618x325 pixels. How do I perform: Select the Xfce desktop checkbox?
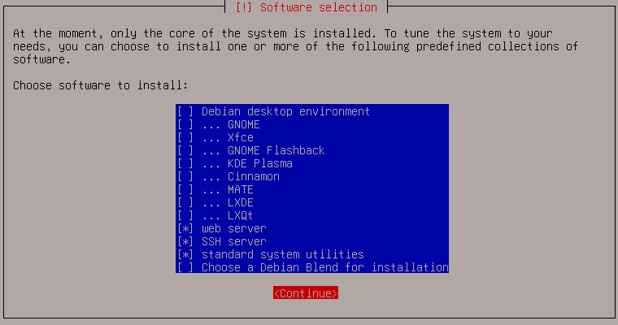click(x=185, y=137)
